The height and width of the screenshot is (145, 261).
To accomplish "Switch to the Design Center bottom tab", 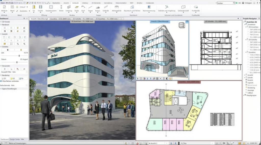I will 15,139.
